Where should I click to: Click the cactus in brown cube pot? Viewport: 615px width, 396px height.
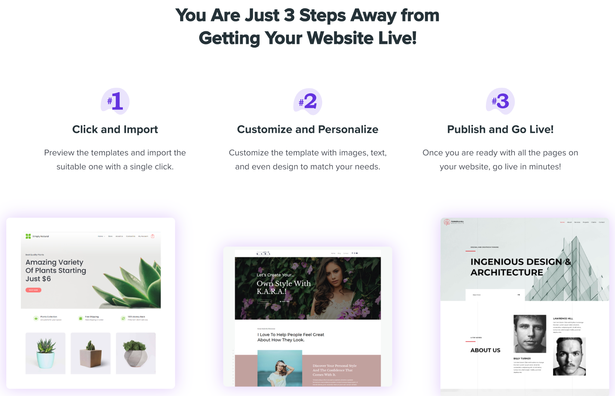(x=91, y=353)
